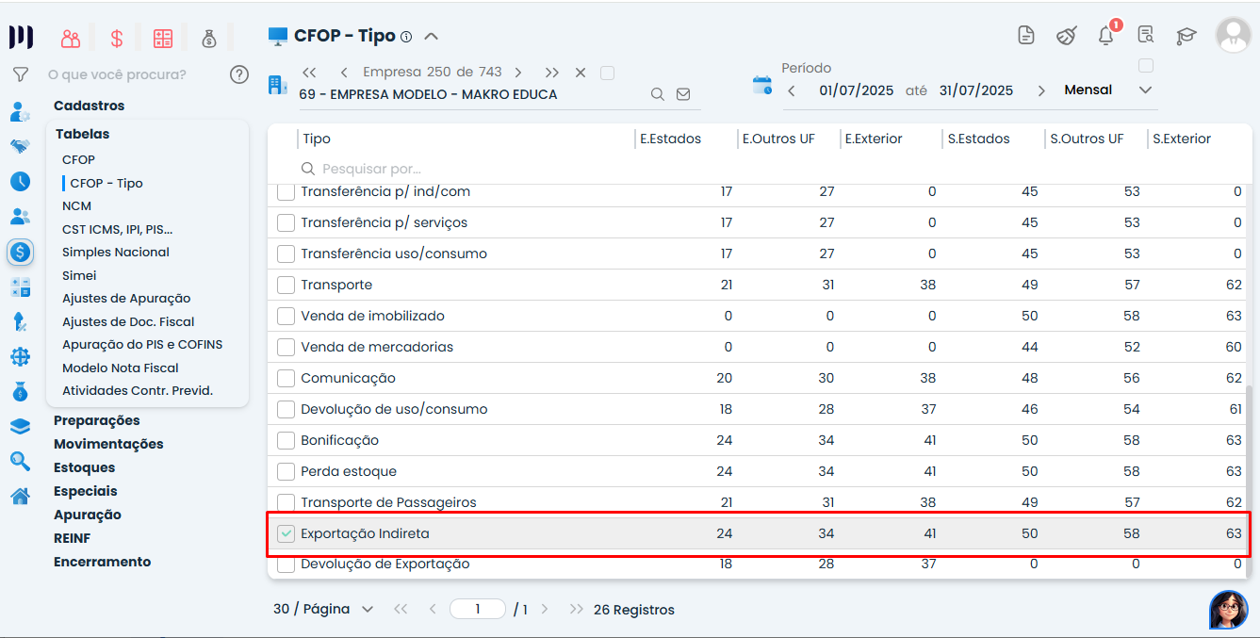Open the NCM table link
1260x638 pixels.
pyautogui.click(x=76, y=205)
